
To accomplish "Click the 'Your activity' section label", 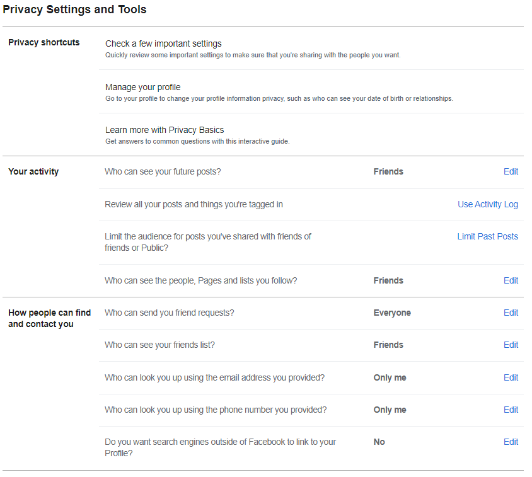I will (33, 171).
